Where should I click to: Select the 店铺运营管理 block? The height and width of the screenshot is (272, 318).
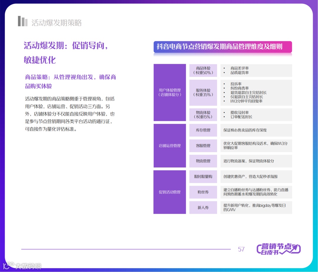(x=170, y=145)
